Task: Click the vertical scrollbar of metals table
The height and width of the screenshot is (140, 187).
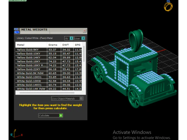Action: coord(84,54)
